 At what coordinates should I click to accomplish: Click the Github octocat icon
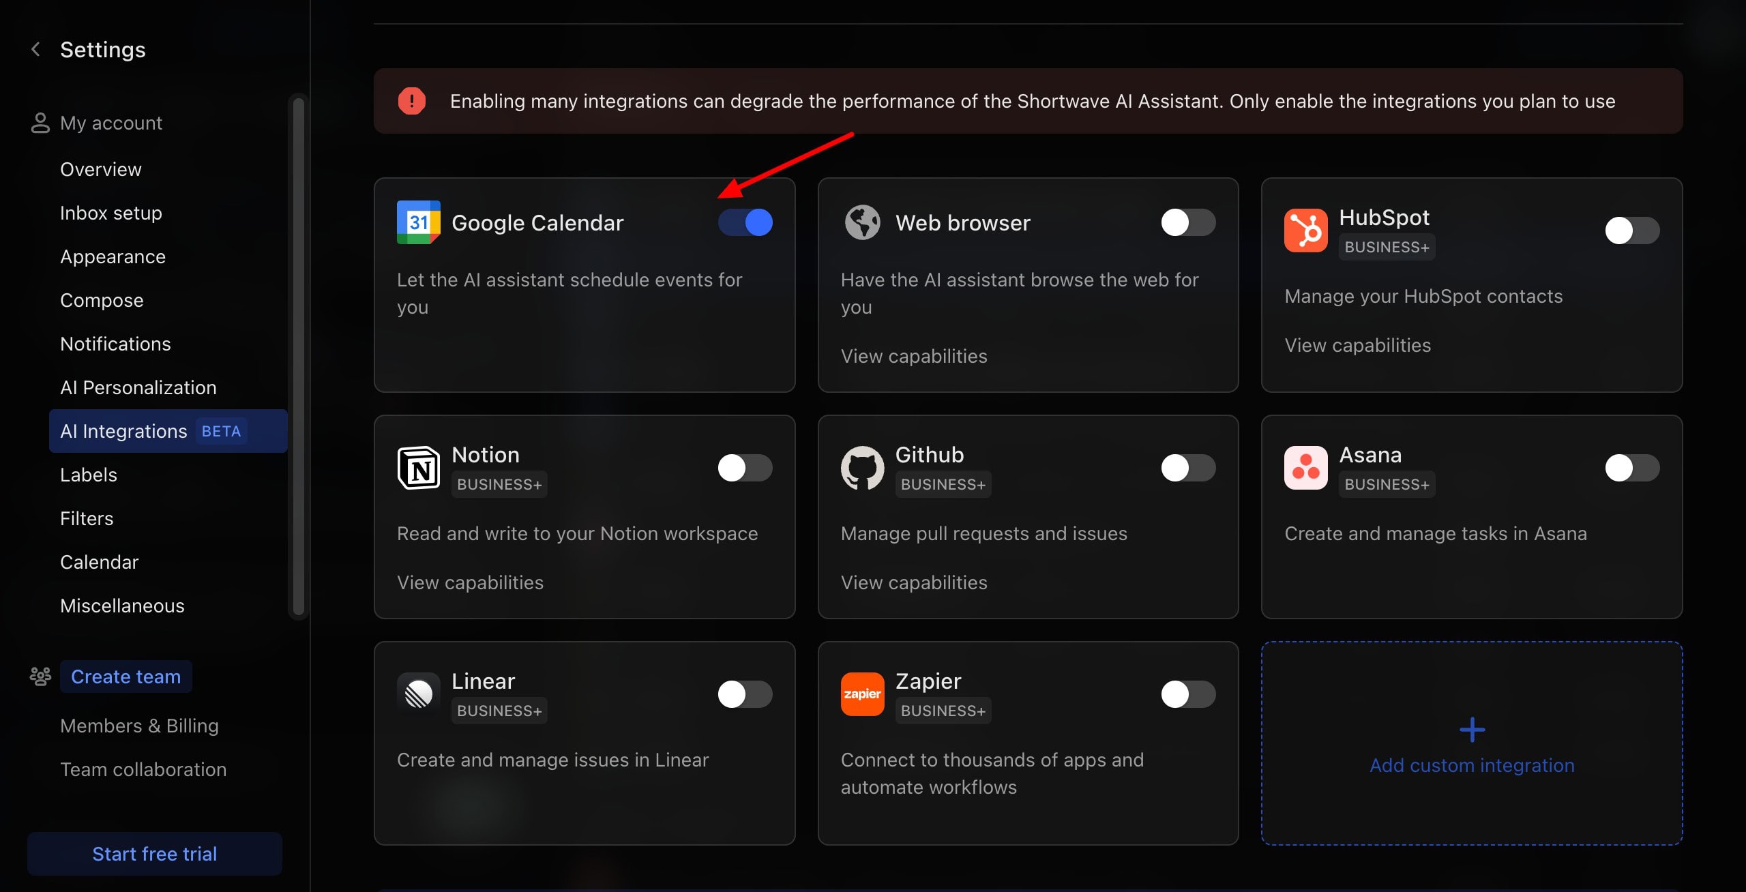click(x=862, y=468)
